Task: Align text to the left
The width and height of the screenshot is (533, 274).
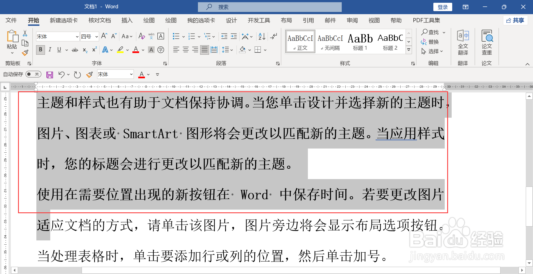Action: click(176, 50)
